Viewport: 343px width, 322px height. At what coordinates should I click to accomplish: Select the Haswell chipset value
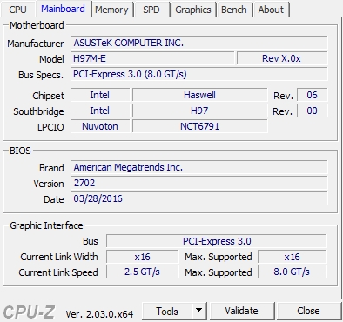[199, 95]
